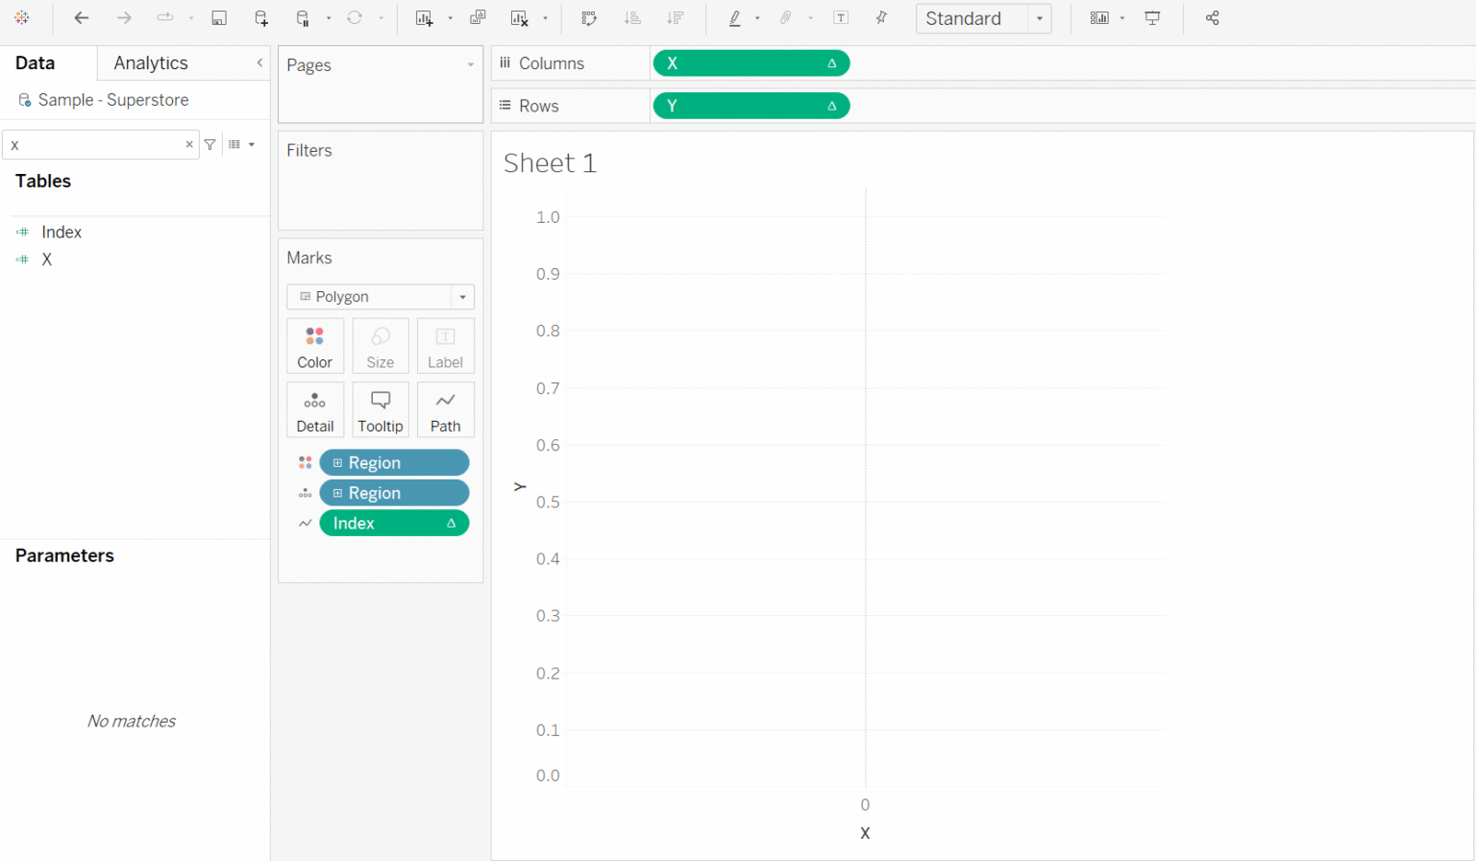The width and height of the screenshot is (1476, 861).
Task: Click the Sort Ascending icon
Action: (x=632, y=18)
